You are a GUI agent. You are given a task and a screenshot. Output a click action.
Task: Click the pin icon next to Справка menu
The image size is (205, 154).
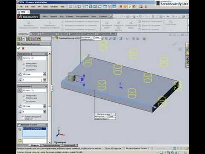(111, 17)
